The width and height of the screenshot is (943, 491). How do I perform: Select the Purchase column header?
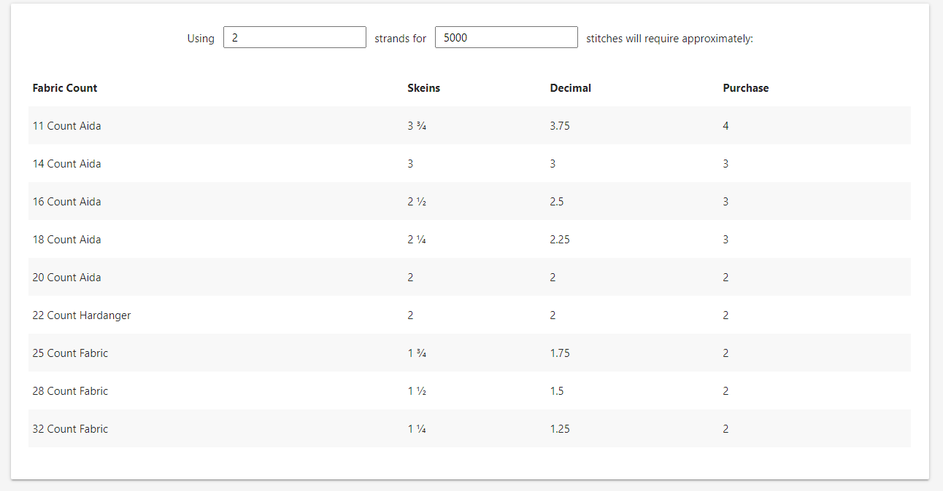click(745, 87)
